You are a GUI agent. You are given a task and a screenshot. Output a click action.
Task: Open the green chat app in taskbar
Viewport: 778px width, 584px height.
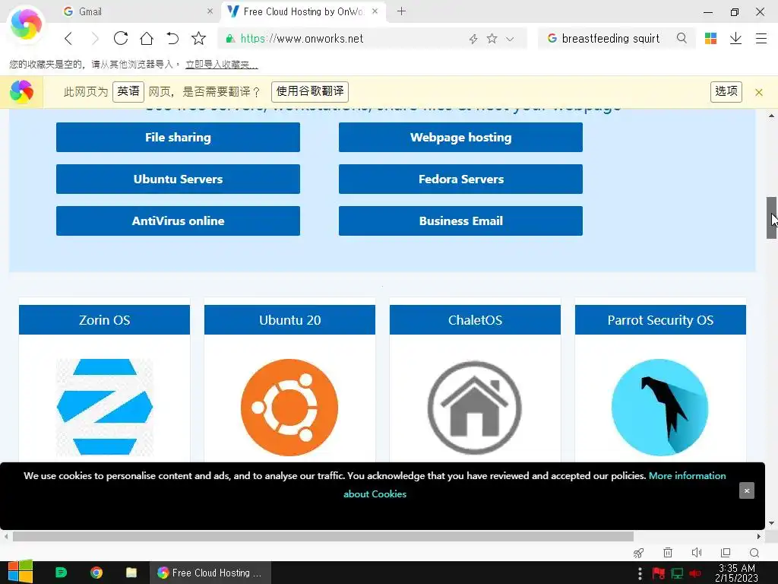[x=61, y=573]
